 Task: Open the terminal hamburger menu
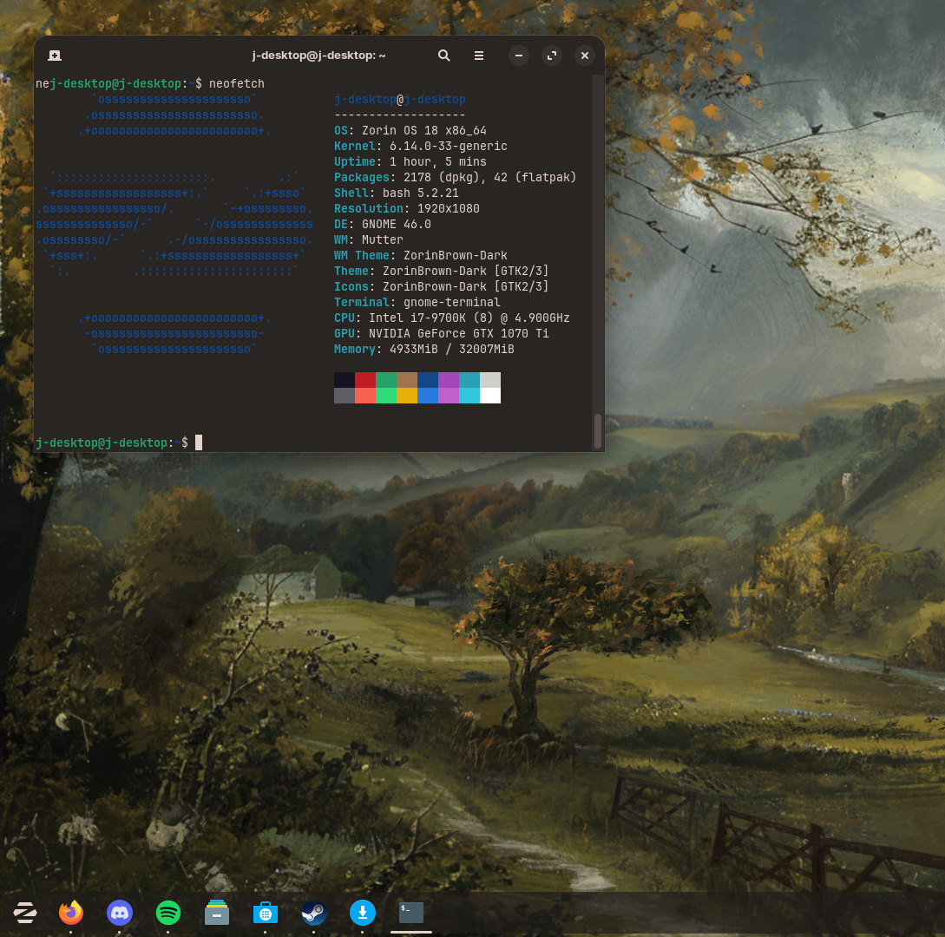click(x=478, y=56)
